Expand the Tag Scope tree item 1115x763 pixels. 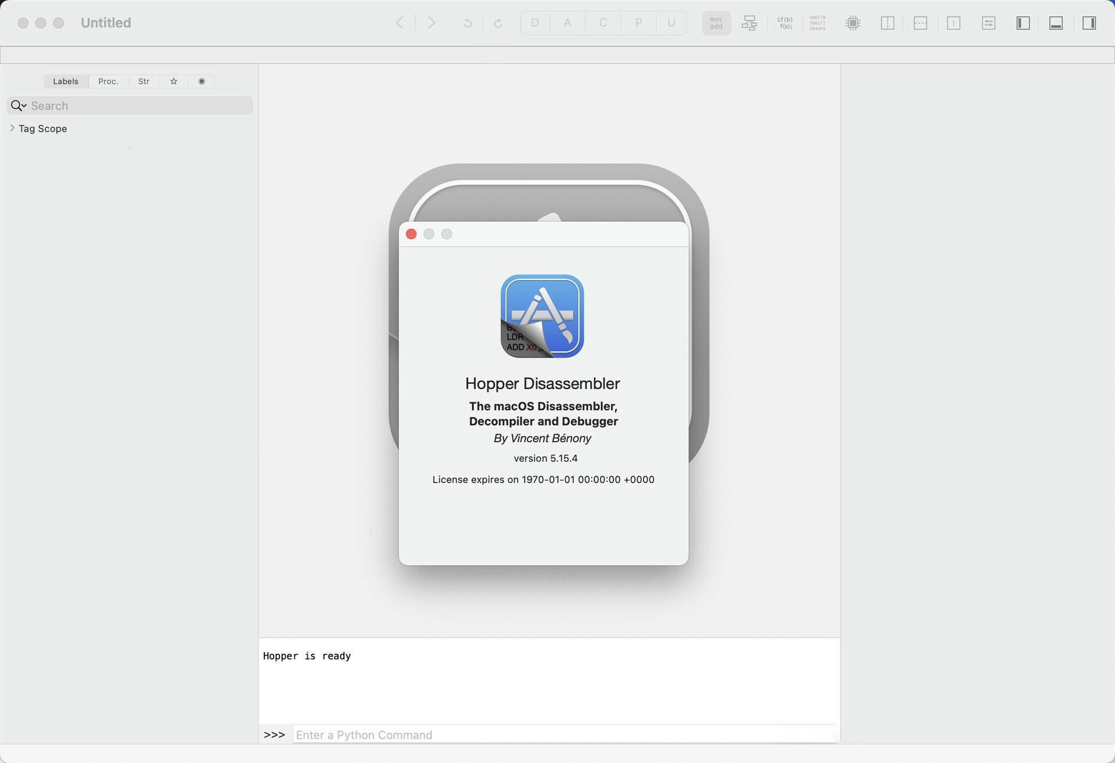(x=12, y=128)
